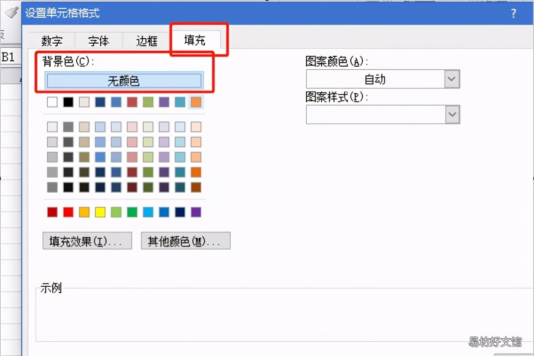Click the 其他颜色(M)... button
This screenshot has width=534, height=356.
186,241
